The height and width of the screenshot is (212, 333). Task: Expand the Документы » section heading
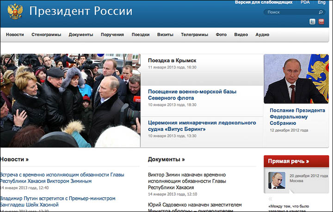[x=166, y=159]
